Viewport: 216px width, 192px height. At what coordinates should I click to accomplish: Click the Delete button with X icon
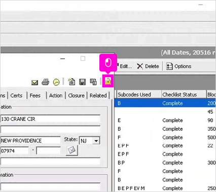pyautogui.click(x=148, y=66)
